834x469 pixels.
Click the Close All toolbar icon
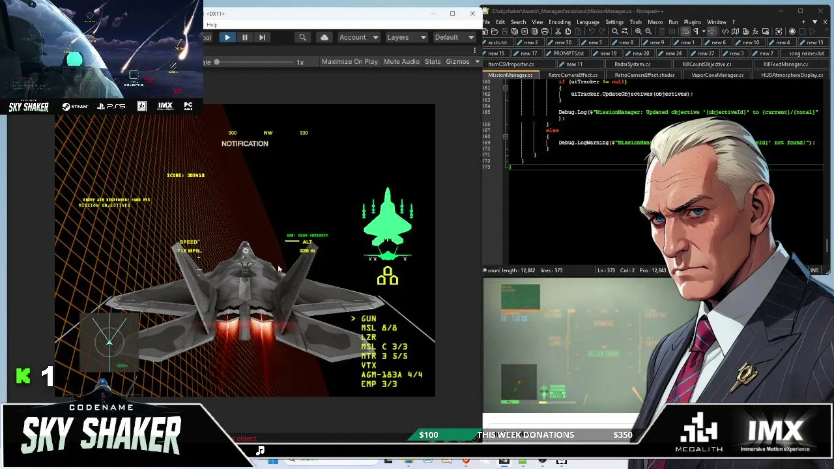(x=534, y=31)
